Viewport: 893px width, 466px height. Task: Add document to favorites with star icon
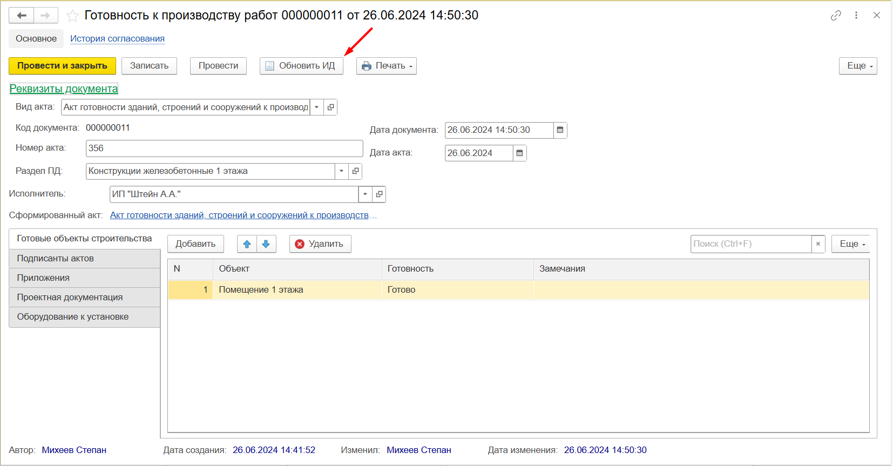[72, 16]
